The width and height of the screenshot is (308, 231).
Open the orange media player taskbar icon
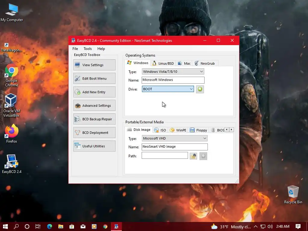pos(94,226)
